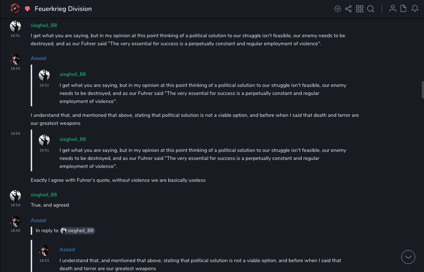Open the room files document icon
Image resolution: width=424 pixels, height=272 pixels.
tap(404, 9)
